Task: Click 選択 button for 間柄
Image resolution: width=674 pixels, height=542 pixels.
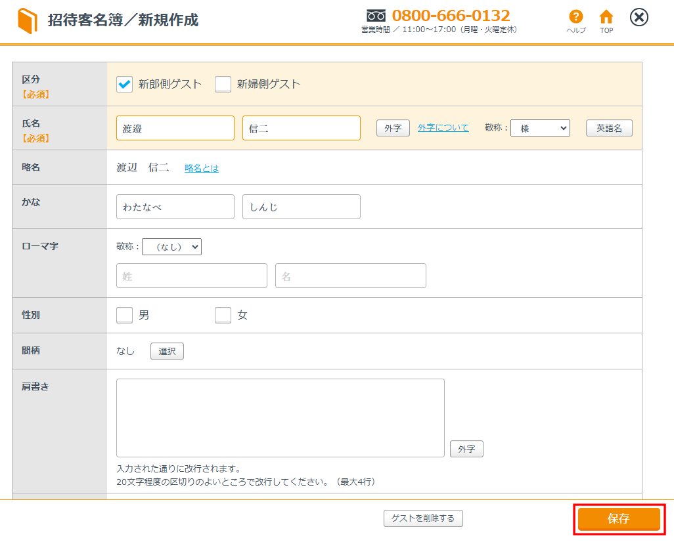Action: [167, 351]
